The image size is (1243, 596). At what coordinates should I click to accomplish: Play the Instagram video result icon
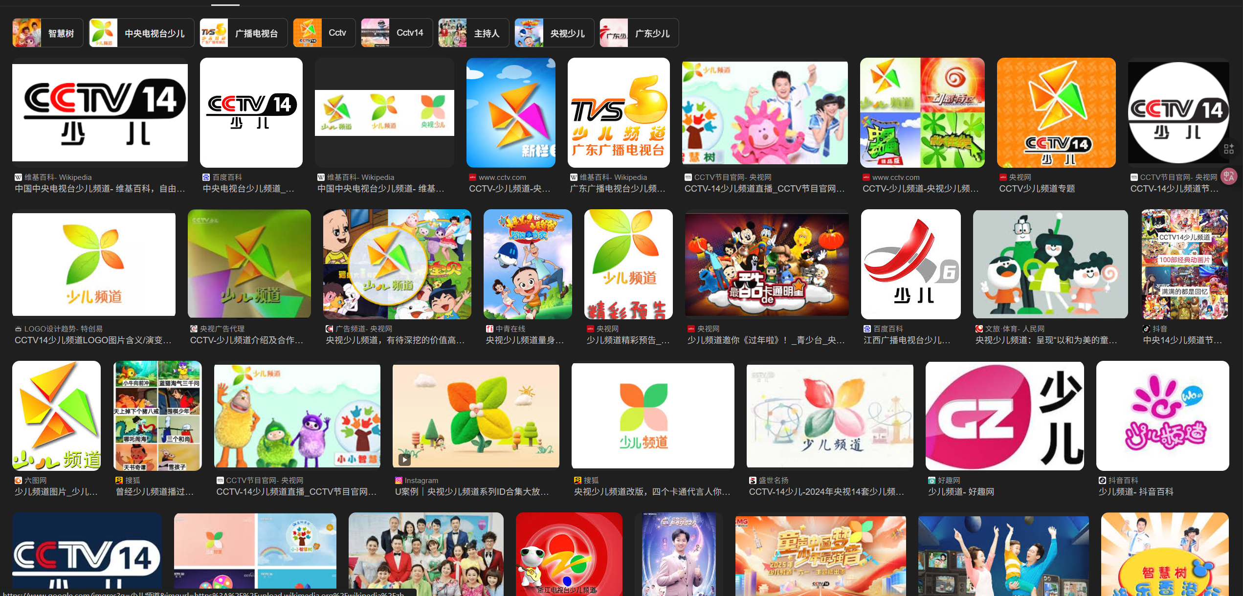pyautogui.click(x=404, y=459)
